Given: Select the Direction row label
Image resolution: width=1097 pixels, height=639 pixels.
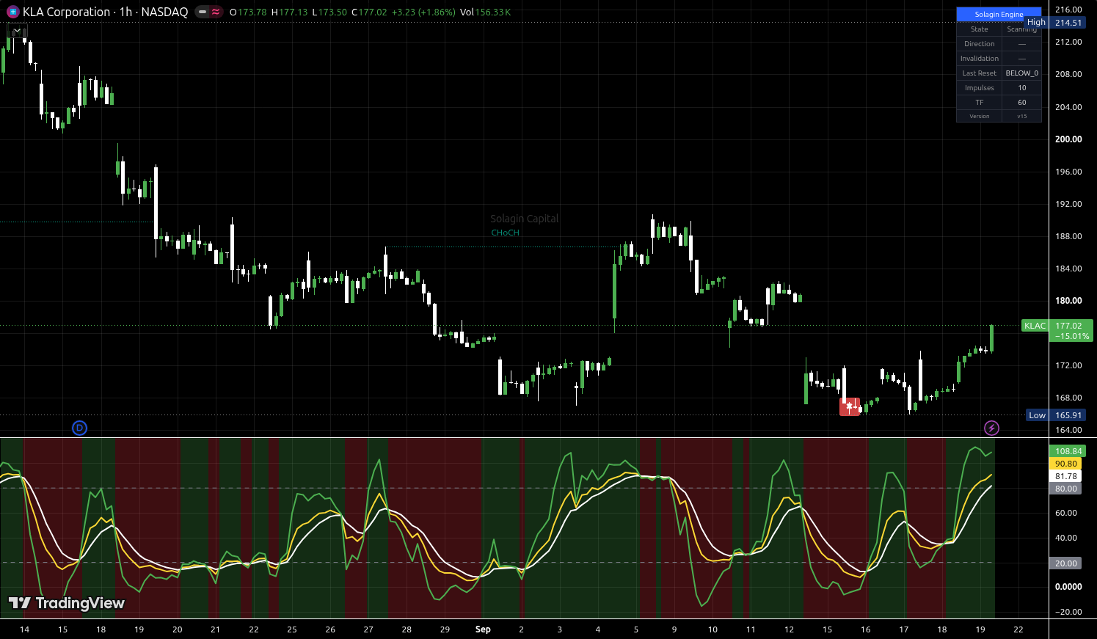Looking at the screenshot, I should point(980,44).
